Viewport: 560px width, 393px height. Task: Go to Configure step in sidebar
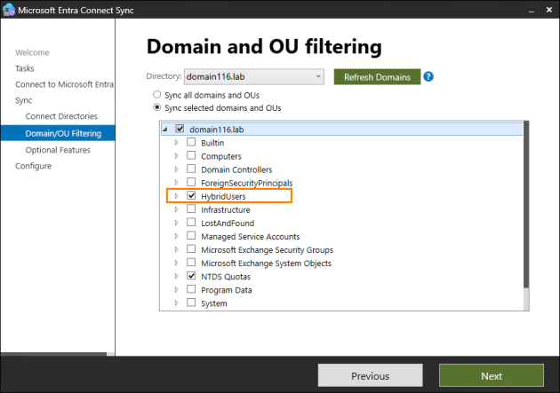pos(33,166)
